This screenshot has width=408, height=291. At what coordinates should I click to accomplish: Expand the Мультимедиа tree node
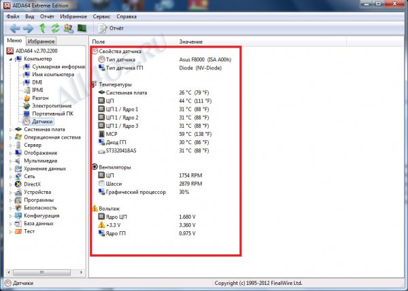[x=11, y=160]
